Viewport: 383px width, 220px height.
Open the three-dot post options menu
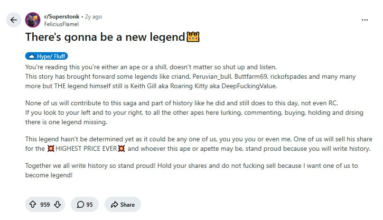coord(364,20)
